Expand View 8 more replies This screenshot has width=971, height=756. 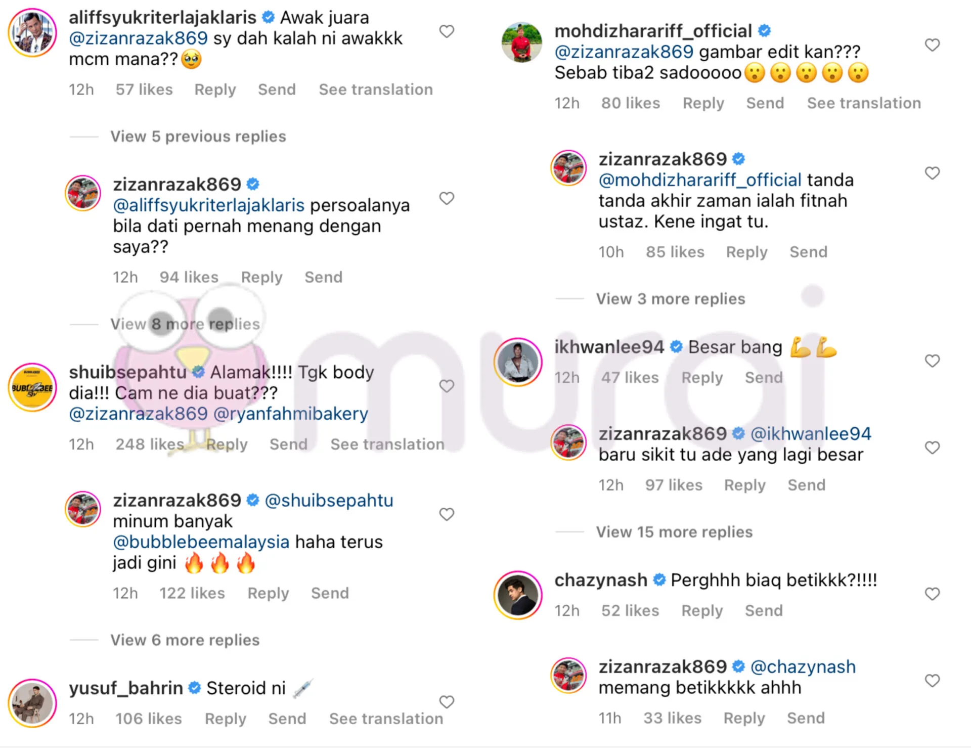pyautogui.click(x=185, y=324)
